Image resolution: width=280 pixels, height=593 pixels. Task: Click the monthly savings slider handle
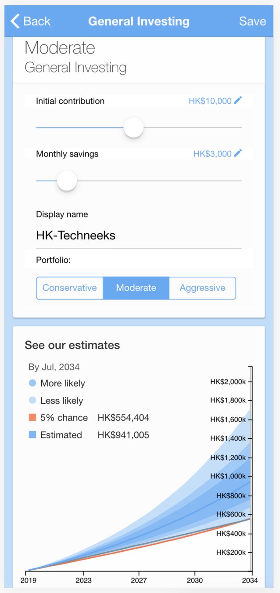67,181
